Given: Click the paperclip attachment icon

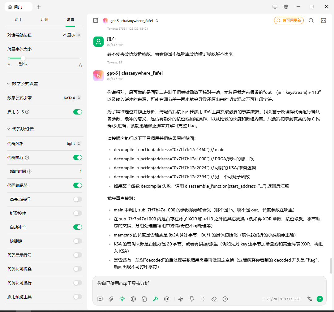Looking at the screenshot, I should point(111,299).
